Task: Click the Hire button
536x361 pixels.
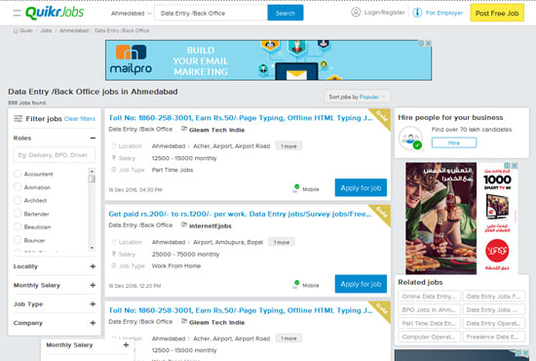Action: click(454, 142)
